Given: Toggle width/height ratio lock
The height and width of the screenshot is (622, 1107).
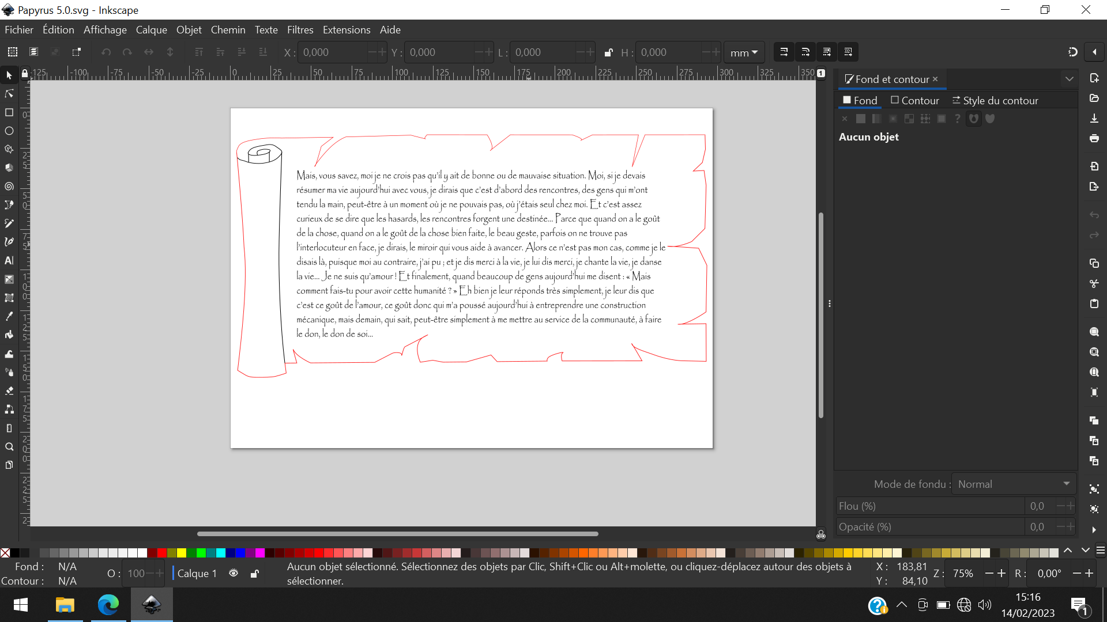Looking at the screenshot, I should tap(608, 52).
